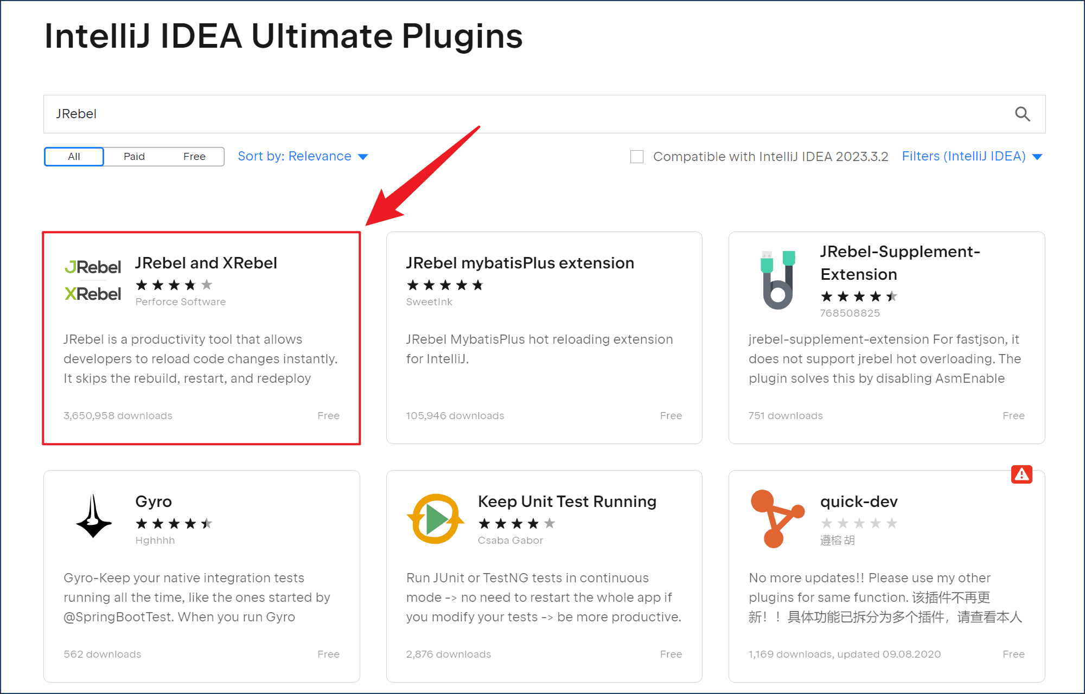The width and height of the screenshot is (1085, 694).
Task: Click the arrow next to Sort by Relevance
Action: [363, 157]
